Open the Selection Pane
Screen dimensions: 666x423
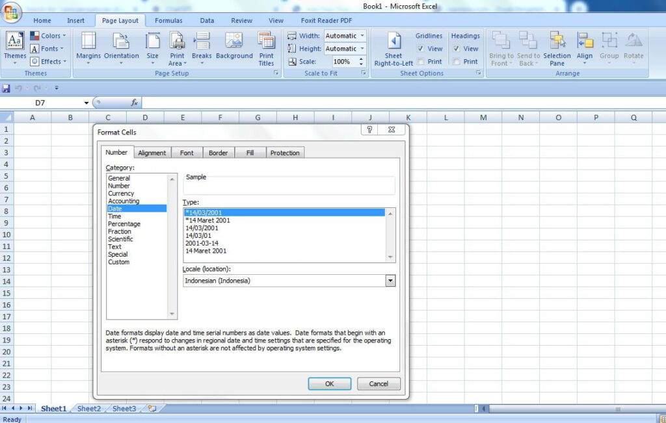pos(557,48)
